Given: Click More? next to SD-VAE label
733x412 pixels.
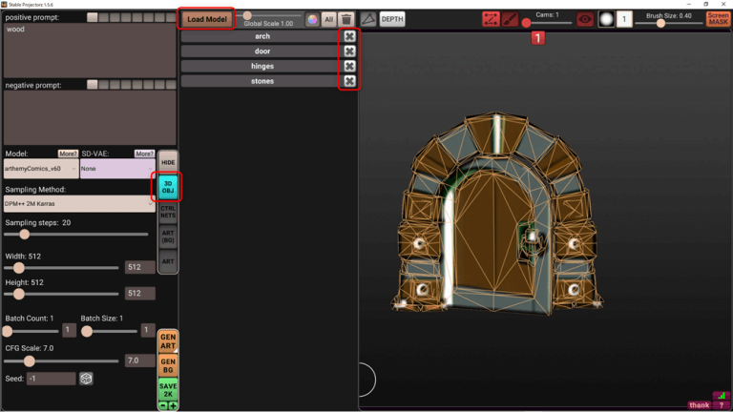Looking at the screenshot, I should coord(144,154).
